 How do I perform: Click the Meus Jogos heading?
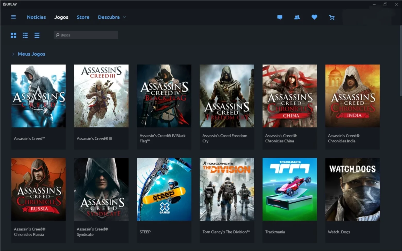31,54
